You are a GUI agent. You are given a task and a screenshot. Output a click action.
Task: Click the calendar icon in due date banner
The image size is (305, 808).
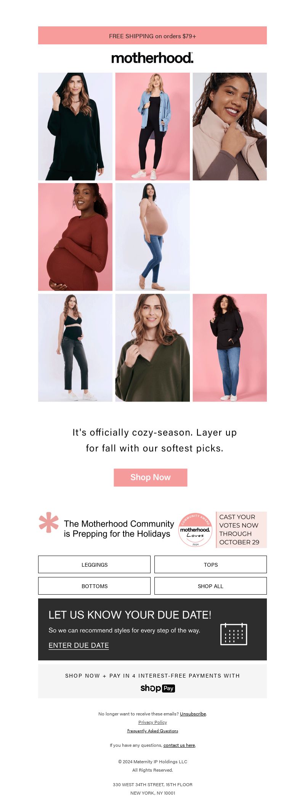[234, 634]
